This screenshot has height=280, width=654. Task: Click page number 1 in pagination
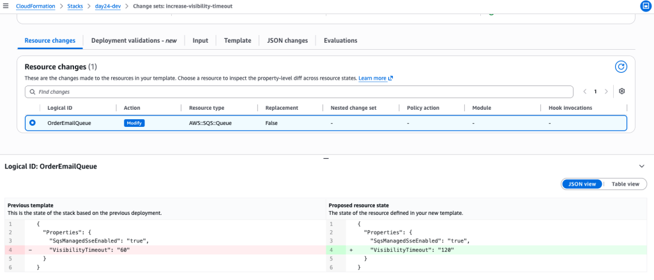coord(596,91)
